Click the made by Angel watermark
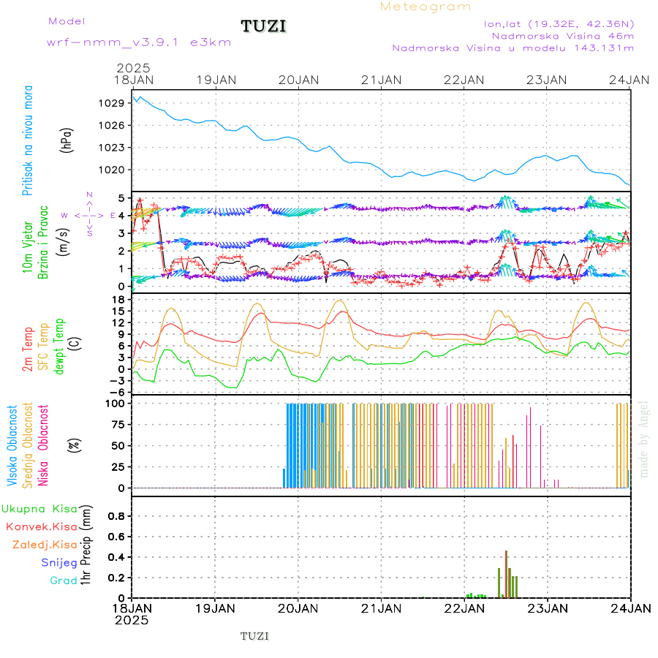The height and width of the screenshot is (658, 658). coord(643,439)
